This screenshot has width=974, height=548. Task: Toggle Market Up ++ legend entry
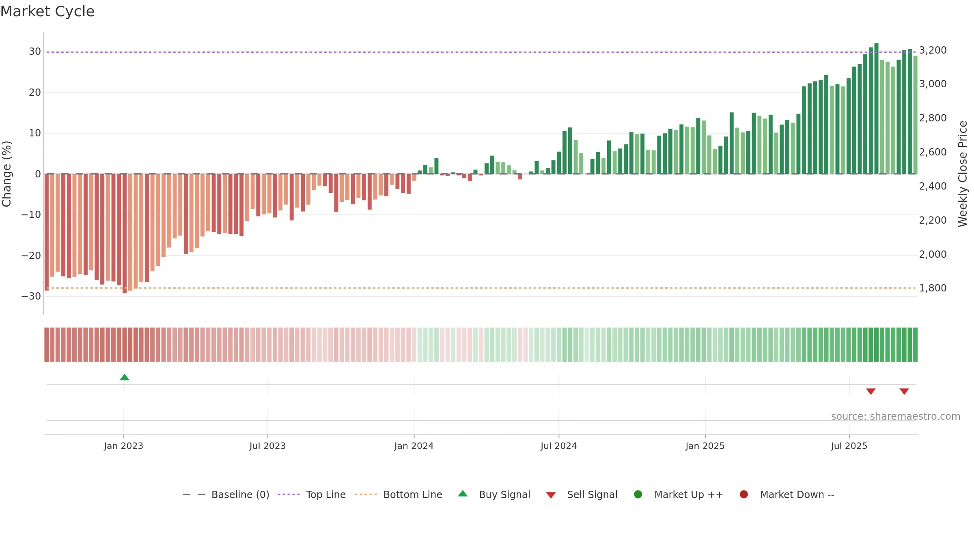click(678, 495)
